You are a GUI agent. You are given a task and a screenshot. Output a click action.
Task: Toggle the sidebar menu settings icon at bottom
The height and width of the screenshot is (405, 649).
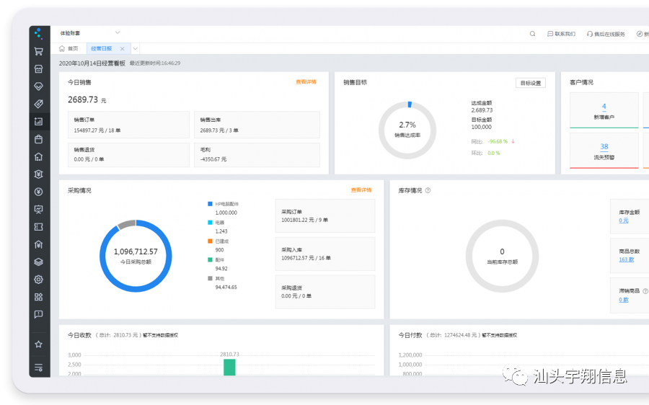(39, 368)
